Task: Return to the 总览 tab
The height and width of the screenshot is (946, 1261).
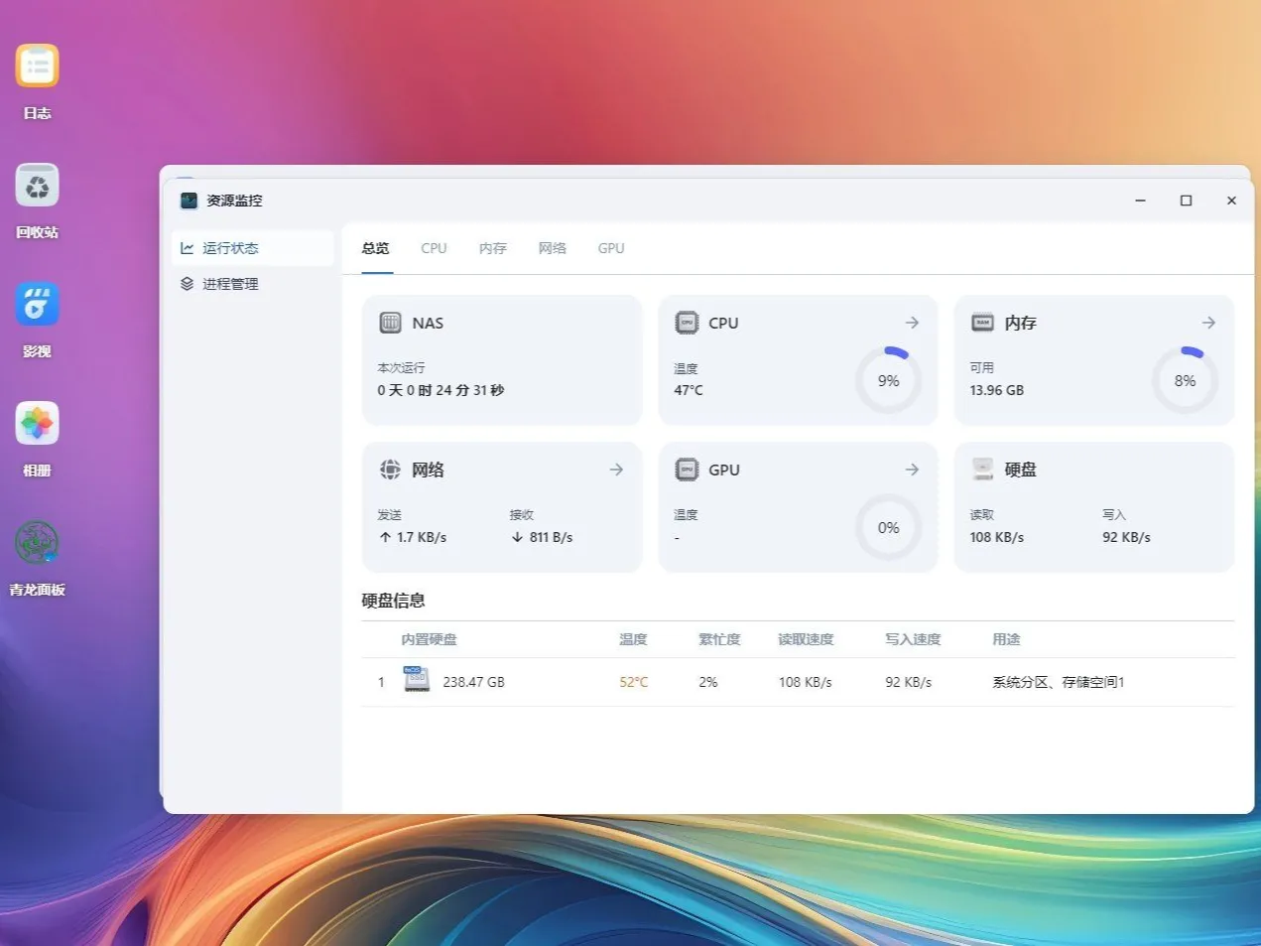Action: tap(374, 248)
